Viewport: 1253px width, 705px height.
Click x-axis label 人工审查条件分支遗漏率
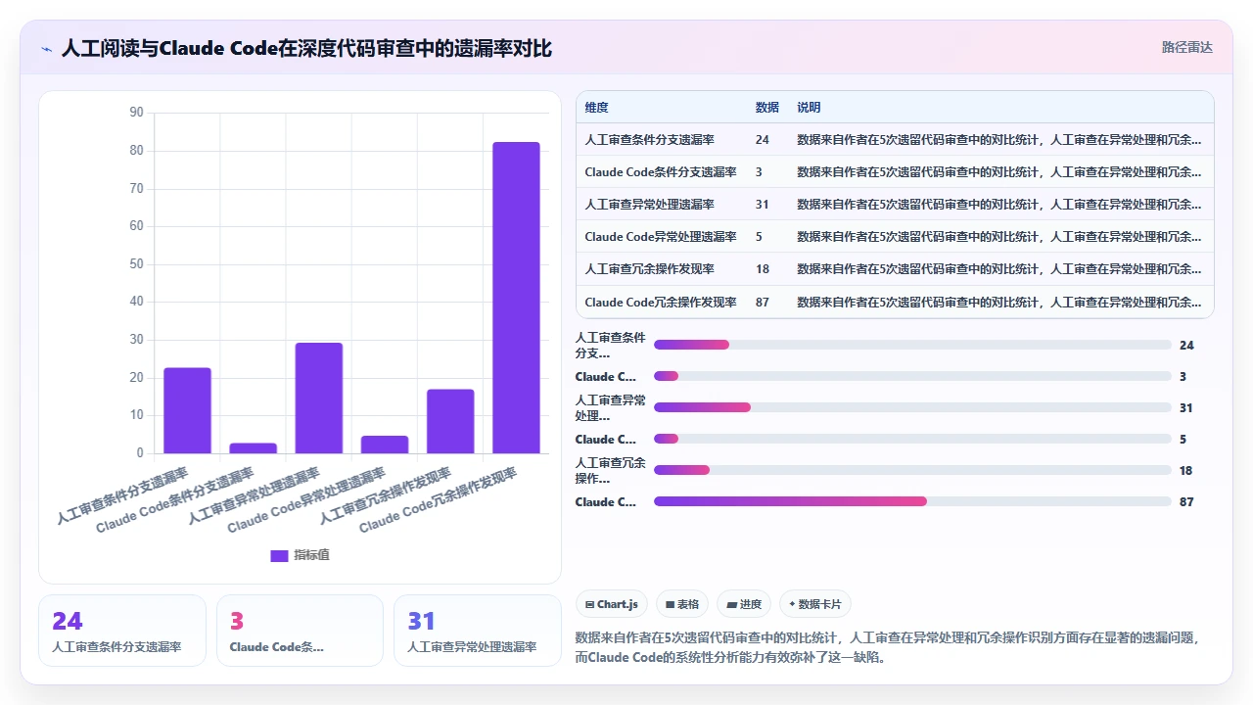(123, 495)
